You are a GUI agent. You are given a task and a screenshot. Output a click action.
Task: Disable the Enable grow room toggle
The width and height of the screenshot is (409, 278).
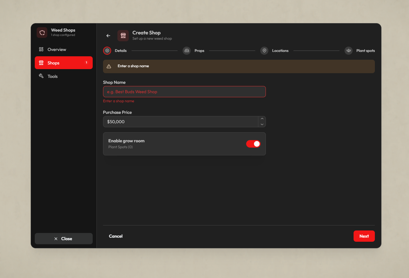[253, 144]
